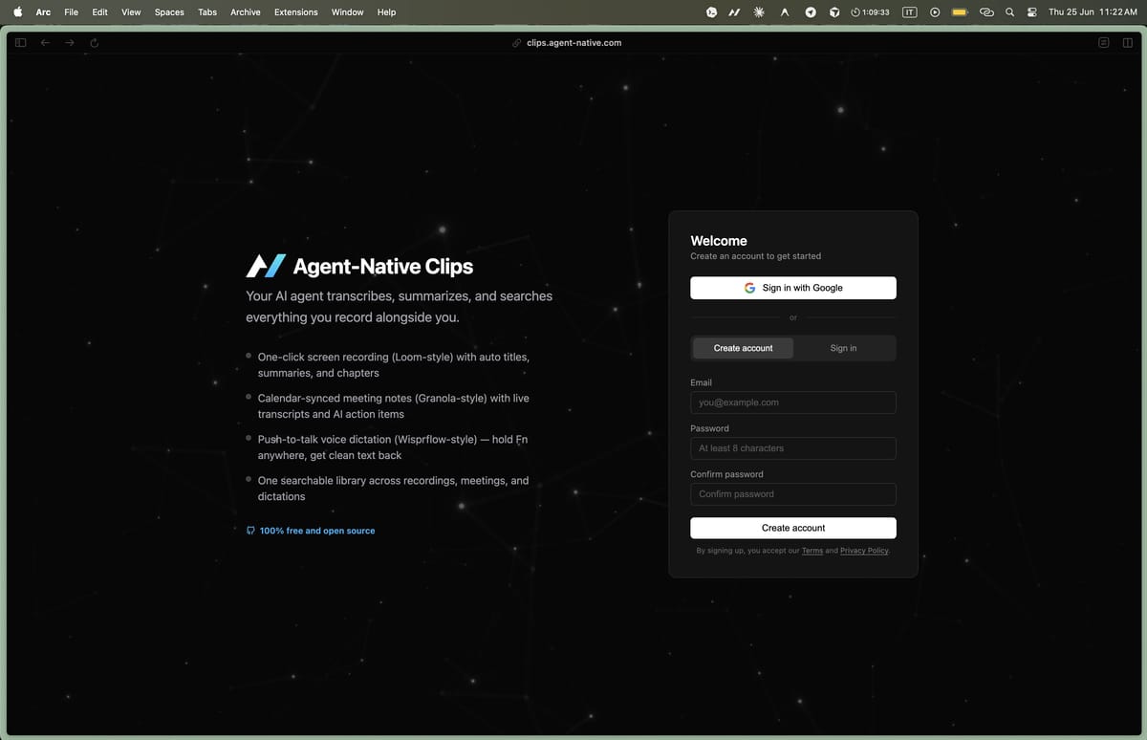Open the Arc application menu

point(43,11)
